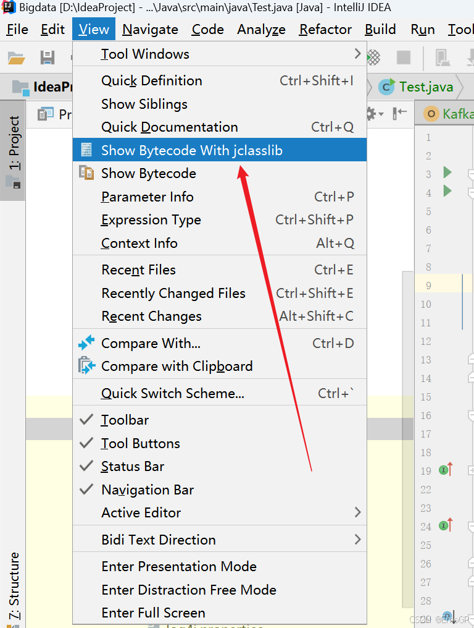Click the Compare with Clipboard icon
This screenshot has width=474, height=628.
click(x=86, y=366)
